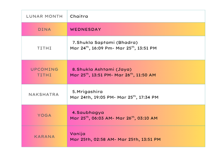Click the KARANA row label
The width and height of the screenshot is (218, 163).
coord(44,136)
